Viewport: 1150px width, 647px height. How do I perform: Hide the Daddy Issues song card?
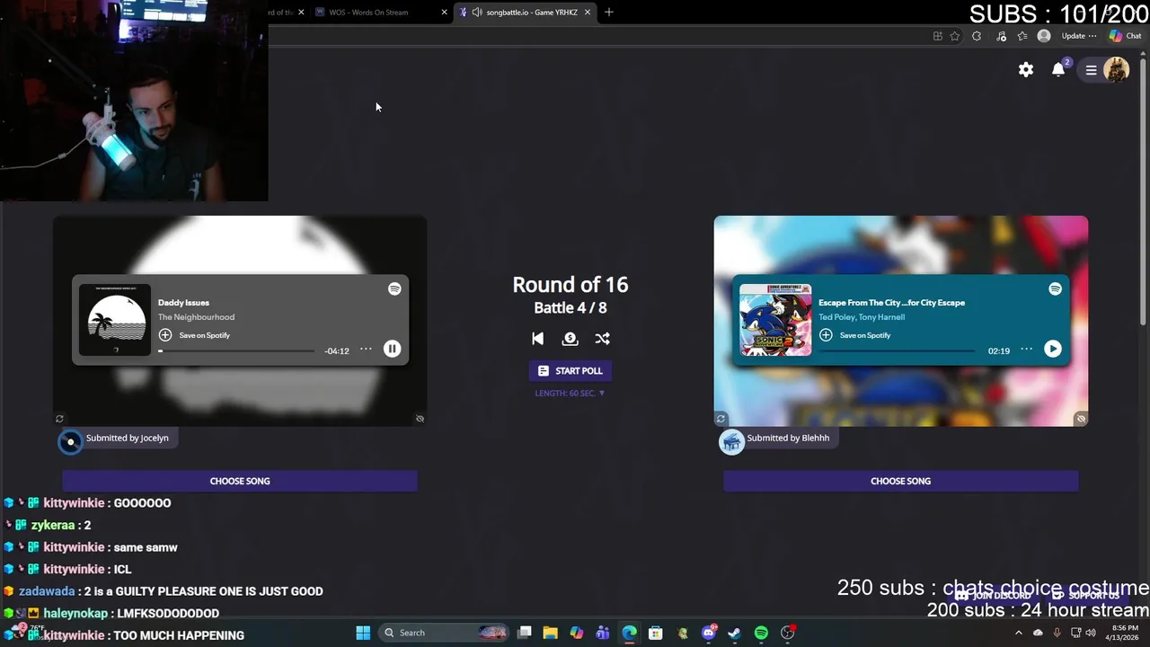[x=420, y=419]
